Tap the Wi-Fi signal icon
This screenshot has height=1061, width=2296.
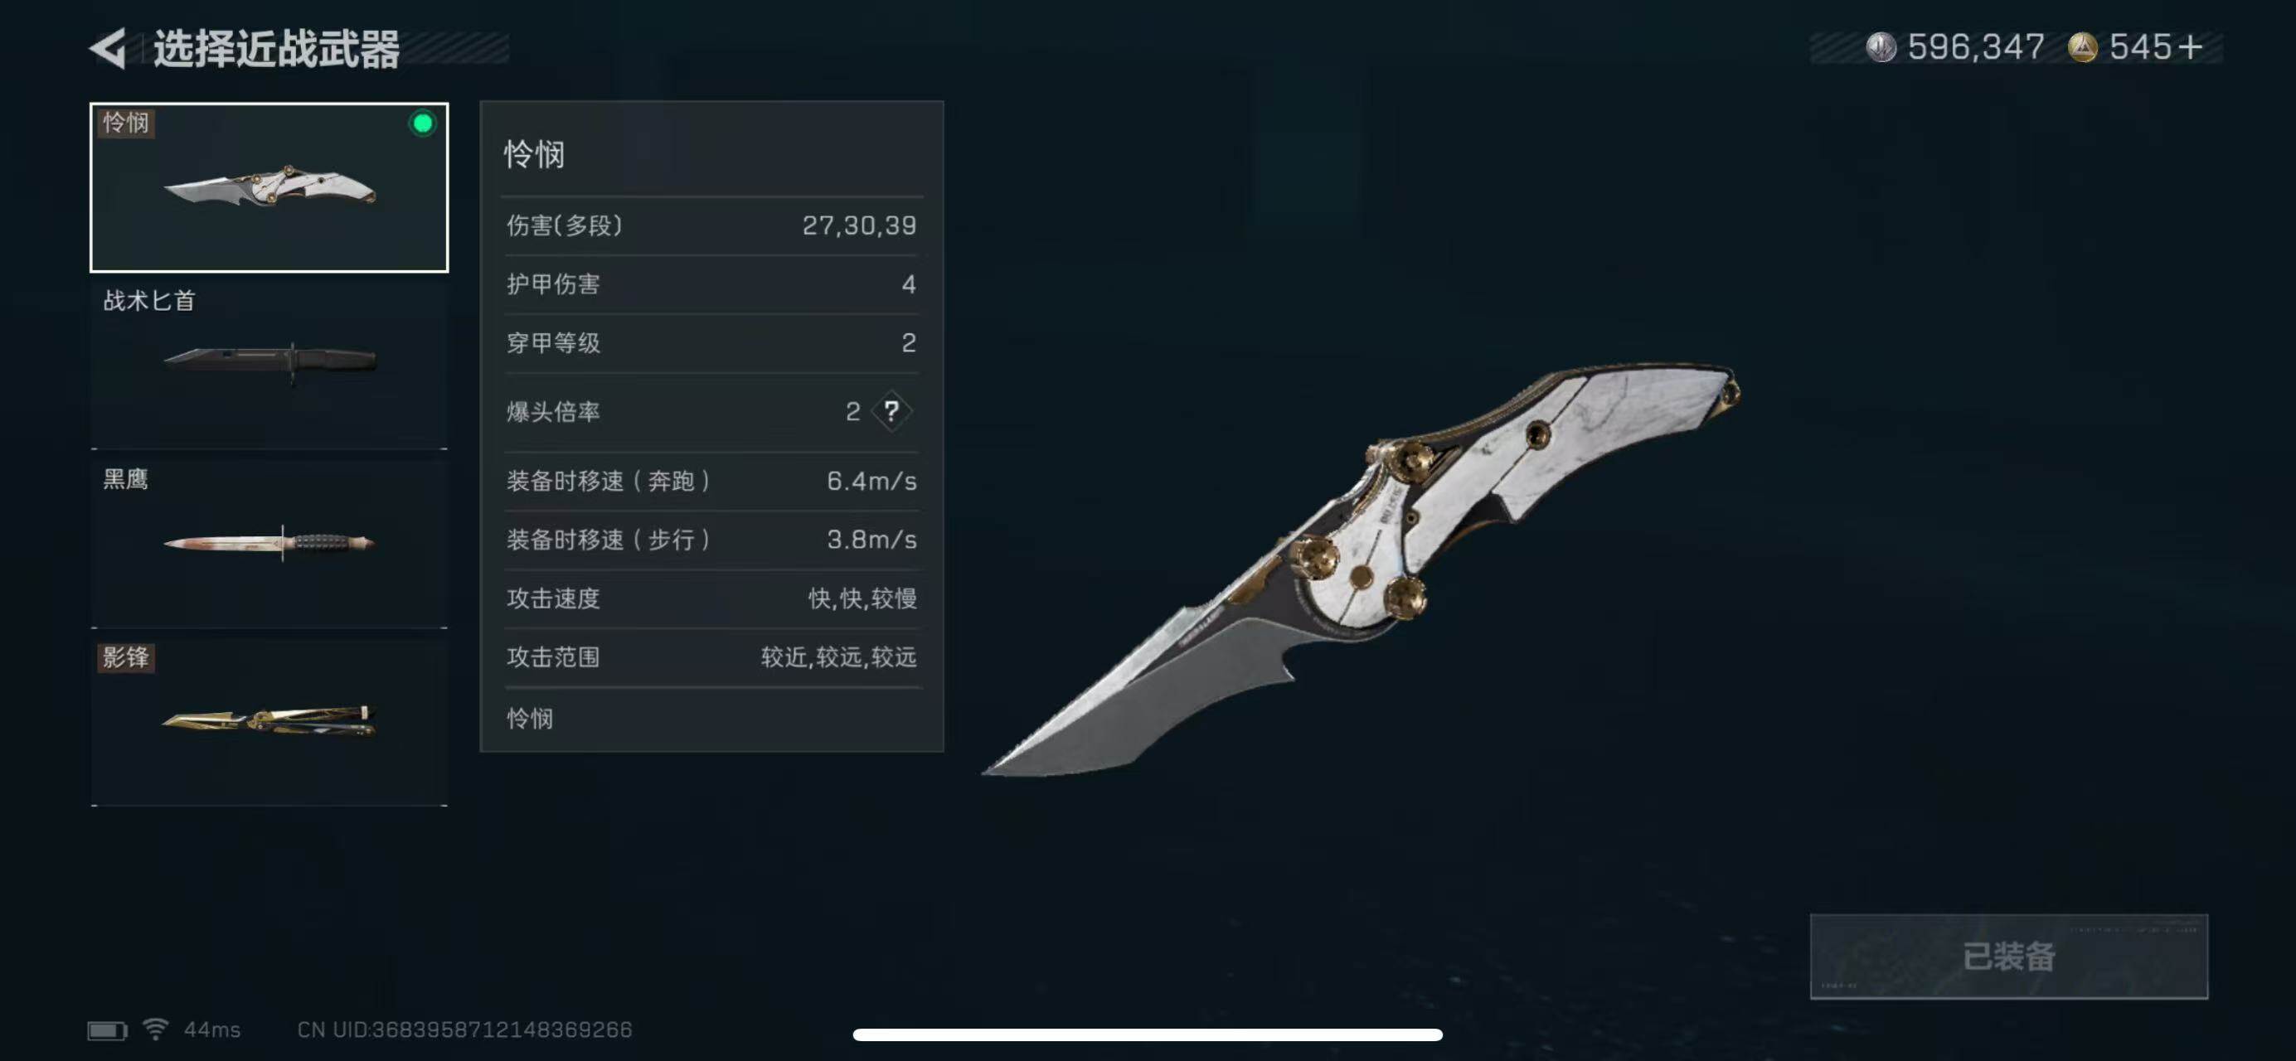pyautogui.click(x=156, y=1029)
